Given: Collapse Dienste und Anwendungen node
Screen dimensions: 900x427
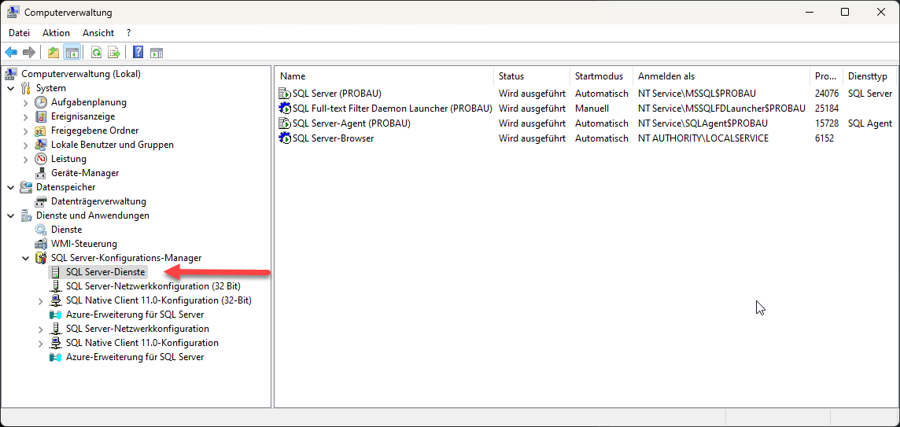Looking at the screenshot, I should click(x=10, y=215).
